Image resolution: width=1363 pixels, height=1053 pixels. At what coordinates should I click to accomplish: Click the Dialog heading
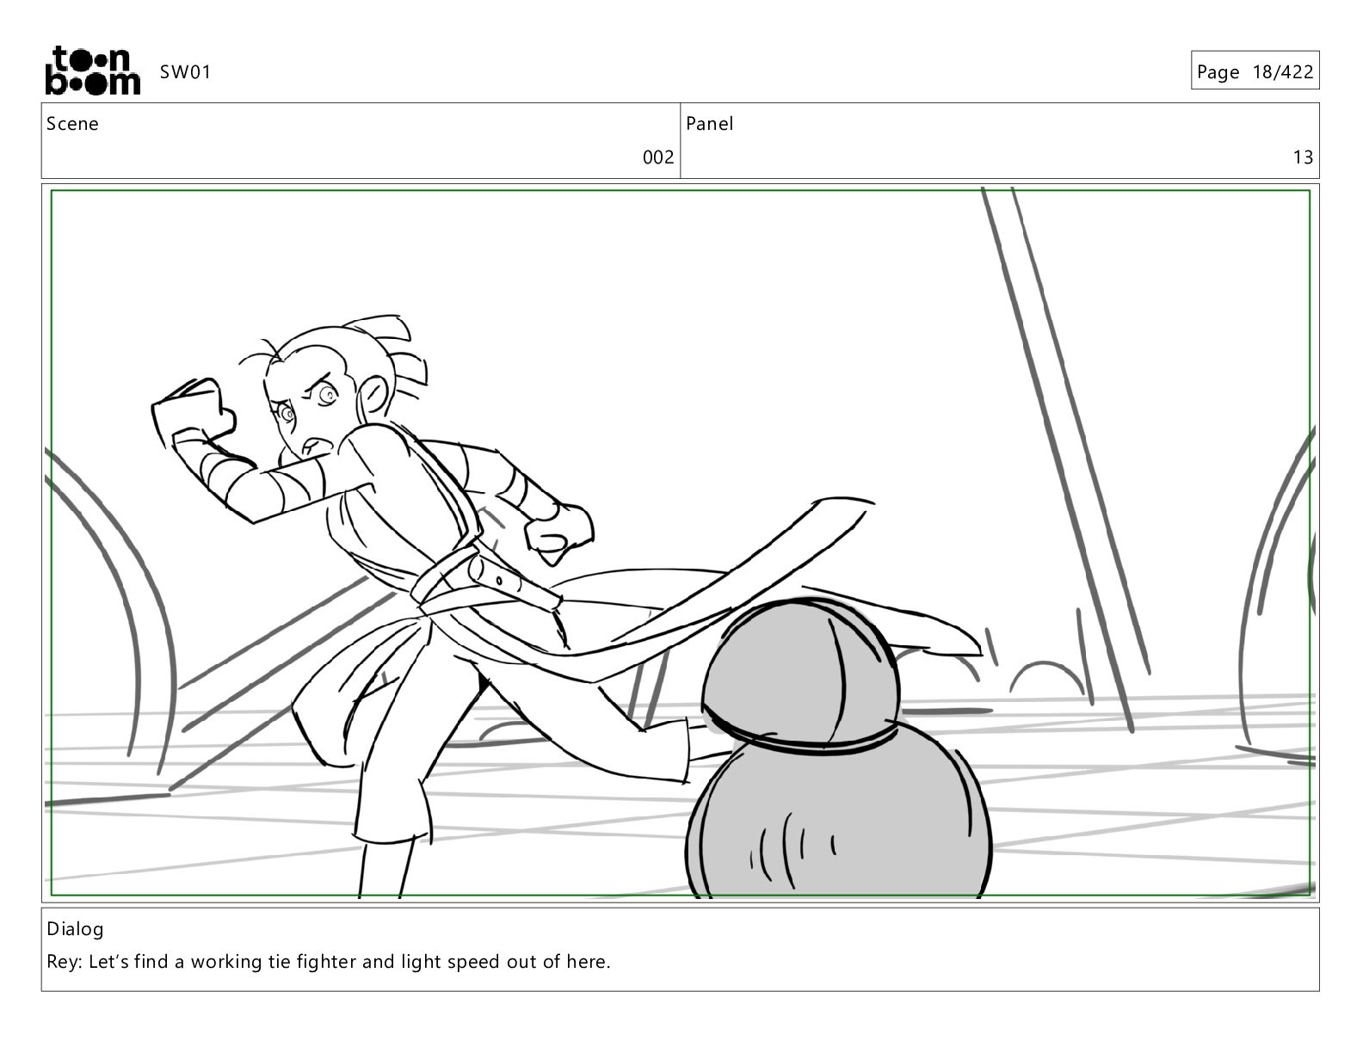[x=75, y=929]
